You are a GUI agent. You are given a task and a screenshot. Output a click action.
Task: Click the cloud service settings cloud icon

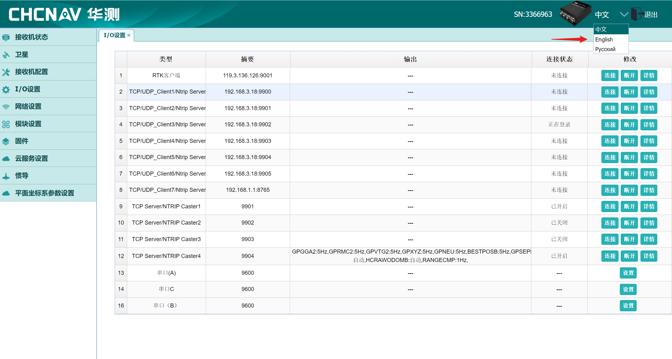click(x=6, y=159)
